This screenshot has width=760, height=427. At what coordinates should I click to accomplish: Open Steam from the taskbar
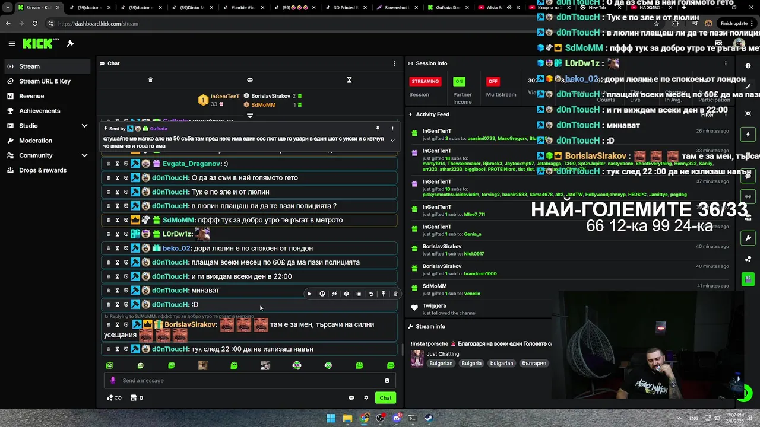(x=429, y=418)
